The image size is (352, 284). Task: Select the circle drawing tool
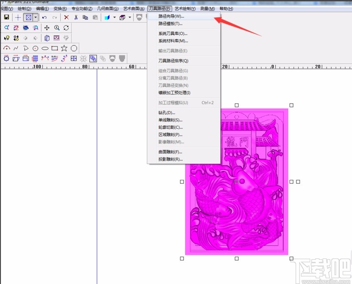click(x=36, y=48)
